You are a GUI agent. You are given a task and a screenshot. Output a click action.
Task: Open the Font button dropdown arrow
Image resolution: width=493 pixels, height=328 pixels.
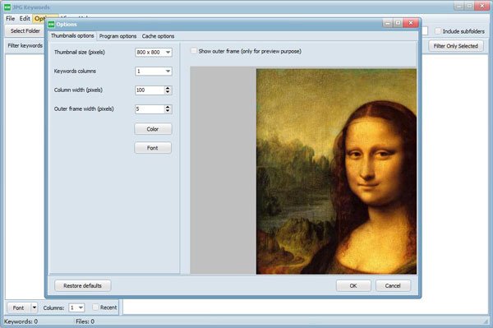click(x=35, y=307)
